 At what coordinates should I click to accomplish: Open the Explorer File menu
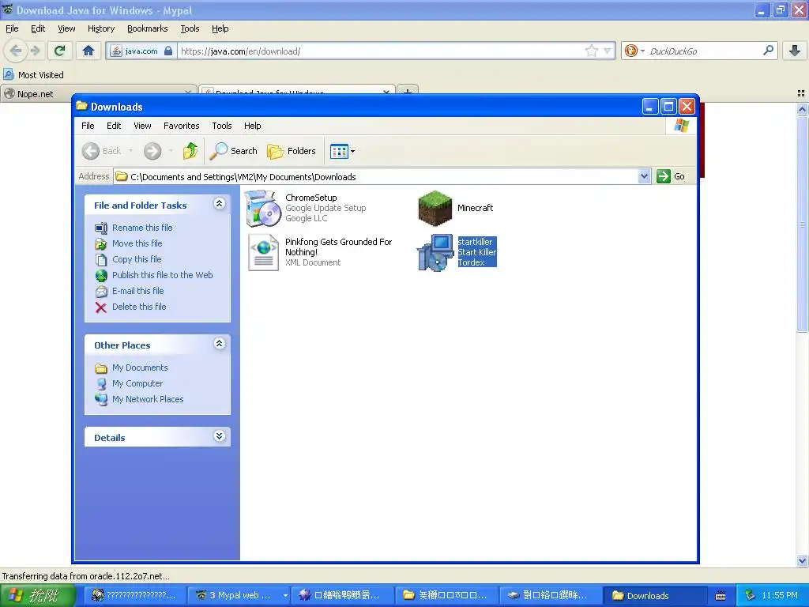point(88,126)
